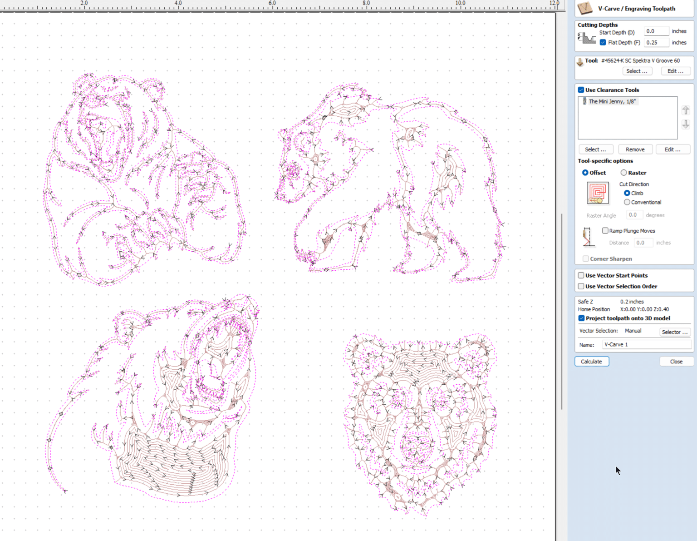Choose the Offset clearance strategy

tap(585, 173)
